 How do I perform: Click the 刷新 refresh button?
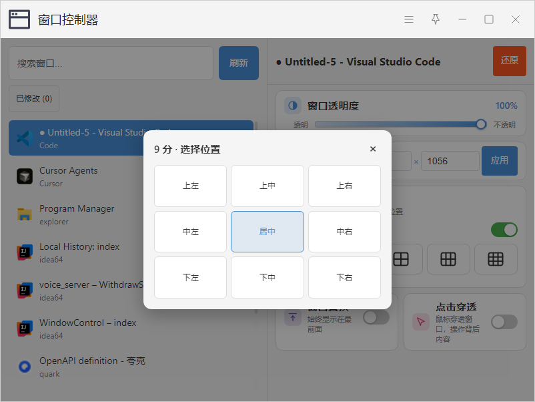[239, 63]
